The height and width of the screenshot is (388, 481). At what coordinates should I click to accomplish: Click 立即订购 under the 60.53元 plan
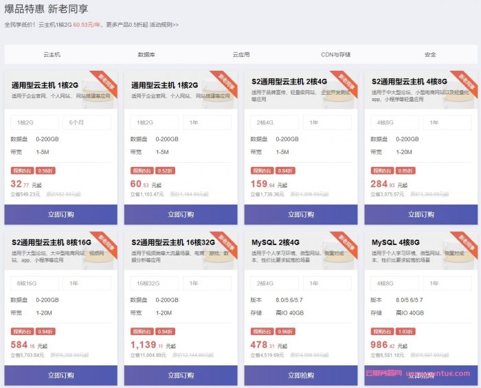pos(181,214)
